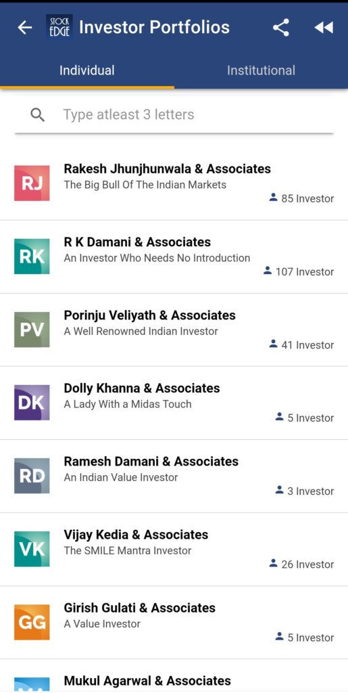Open the RJ avatar thumbnail
The width and height of the screenshot is (348, 693).
tap(32, 183)
